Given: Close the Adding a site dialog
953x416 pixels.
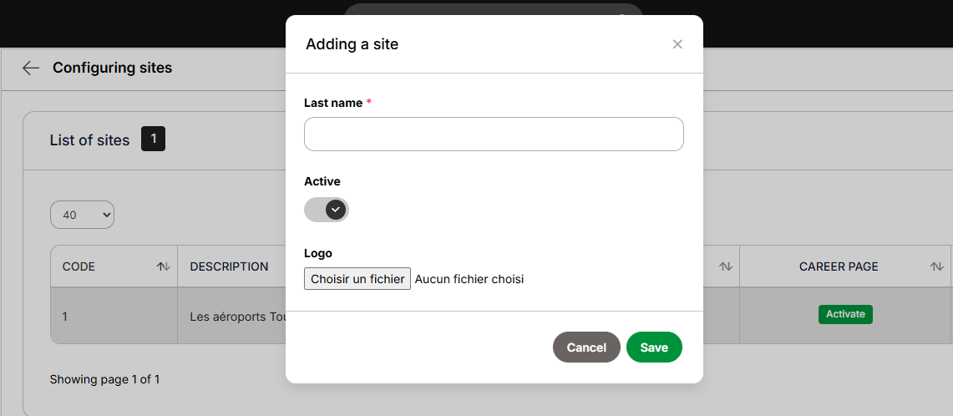Looking at the screenshot, I should pos(677,43).
